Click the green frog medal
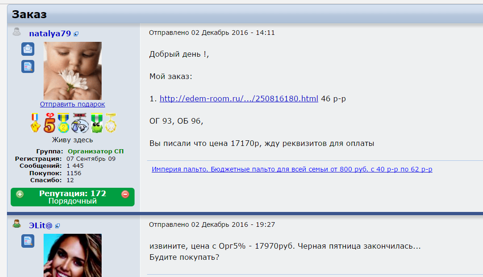This screenshot has width=483, height=277. pyautogui.click(x=97, y=123)
